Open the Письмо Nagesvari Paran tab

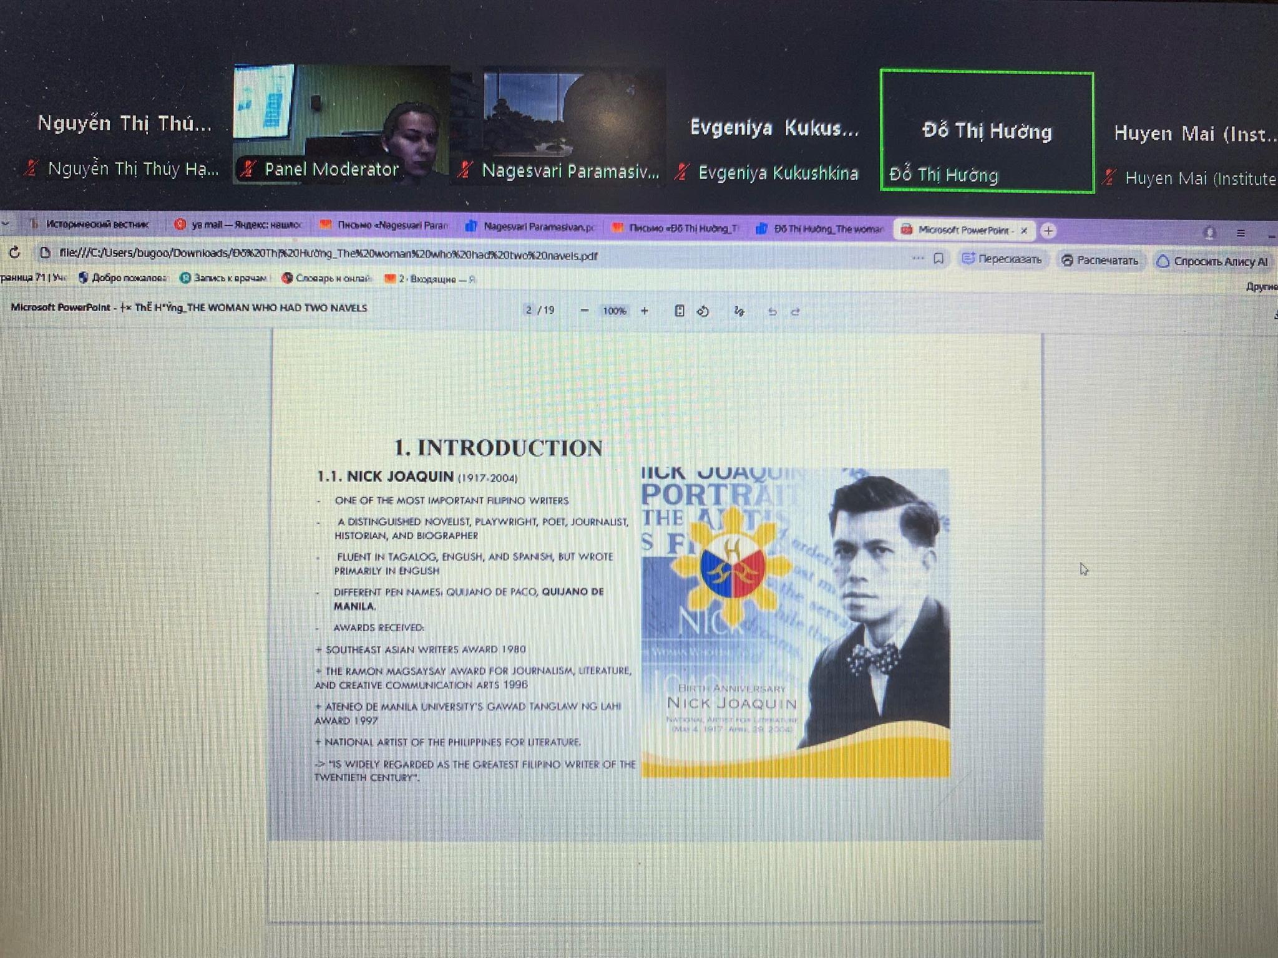pos(384,225)
